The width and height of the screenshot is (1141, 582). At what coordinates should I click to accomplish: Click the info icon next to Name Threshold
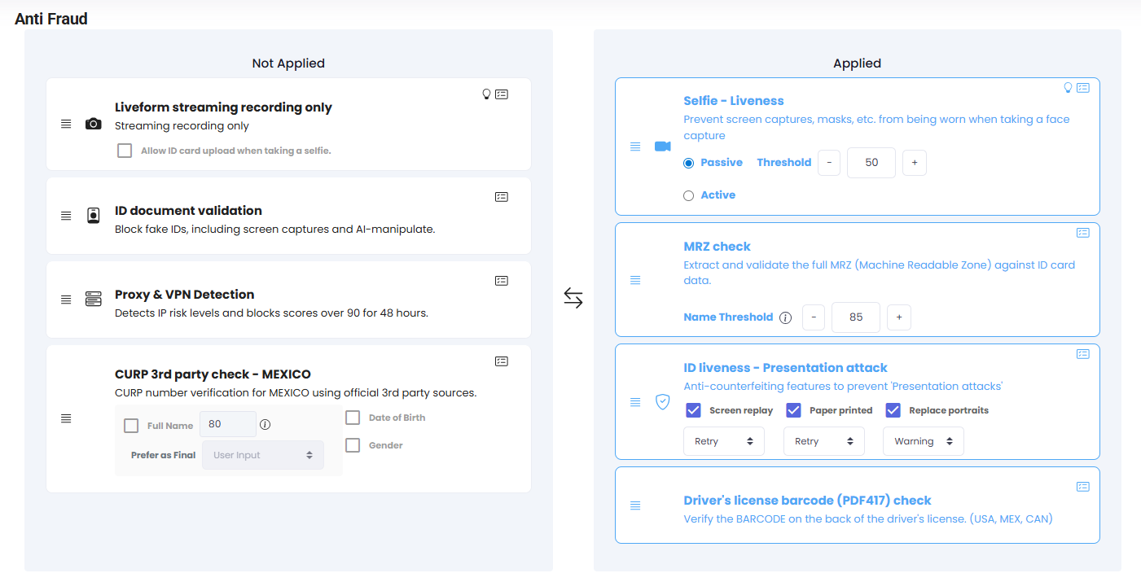784,317
